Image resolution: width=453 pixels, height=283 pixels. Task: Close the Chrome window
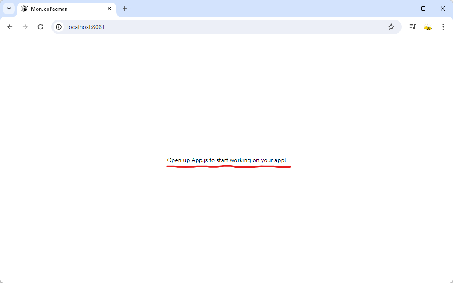(x=443, y=9)
